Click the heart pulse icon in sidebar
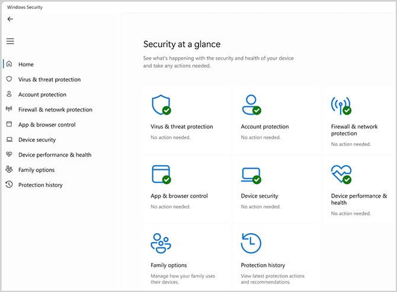Viewport: 397px width, 292px height. [9, 154]
